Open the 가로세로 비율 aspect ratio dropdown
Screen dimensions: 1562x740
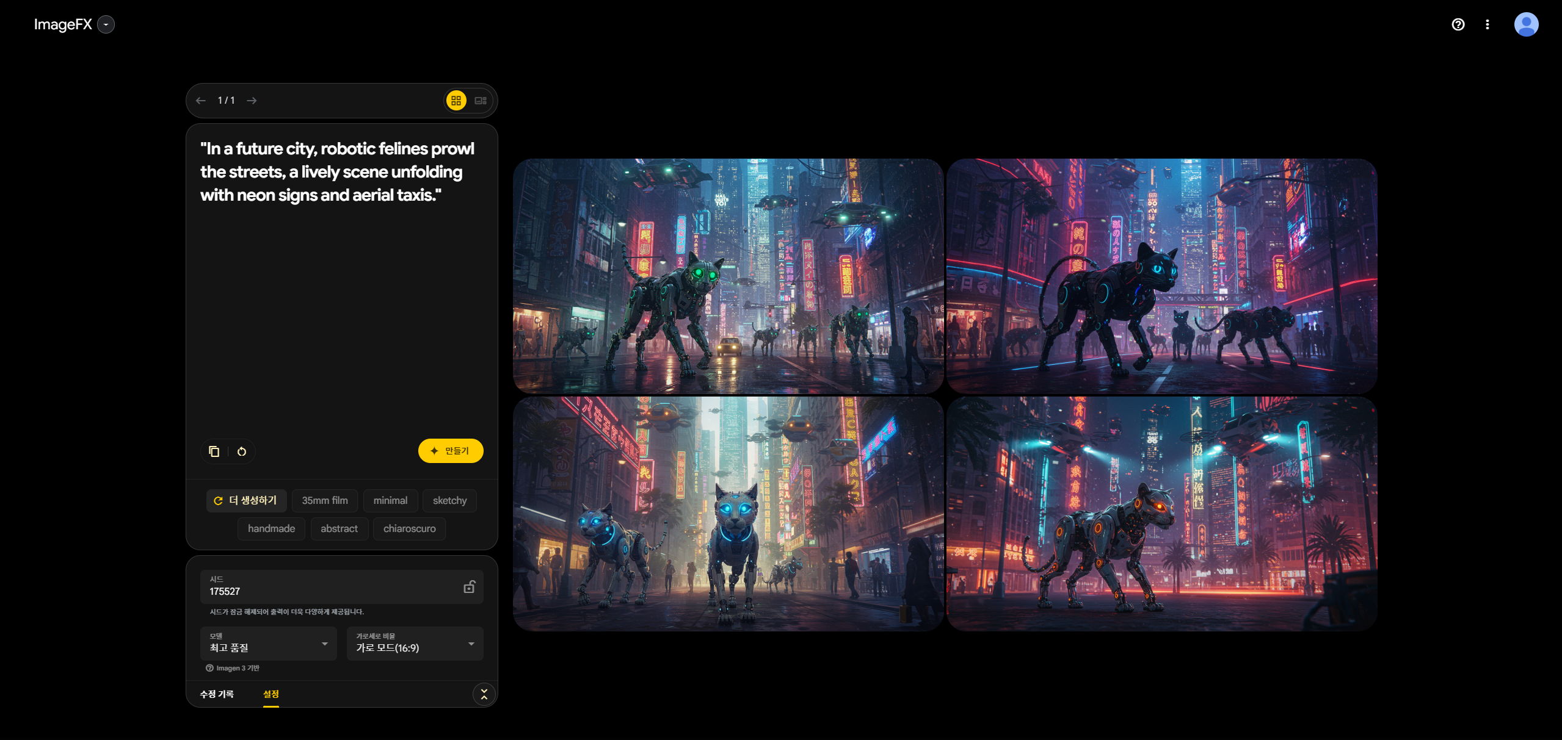click(x=415, y=644)
